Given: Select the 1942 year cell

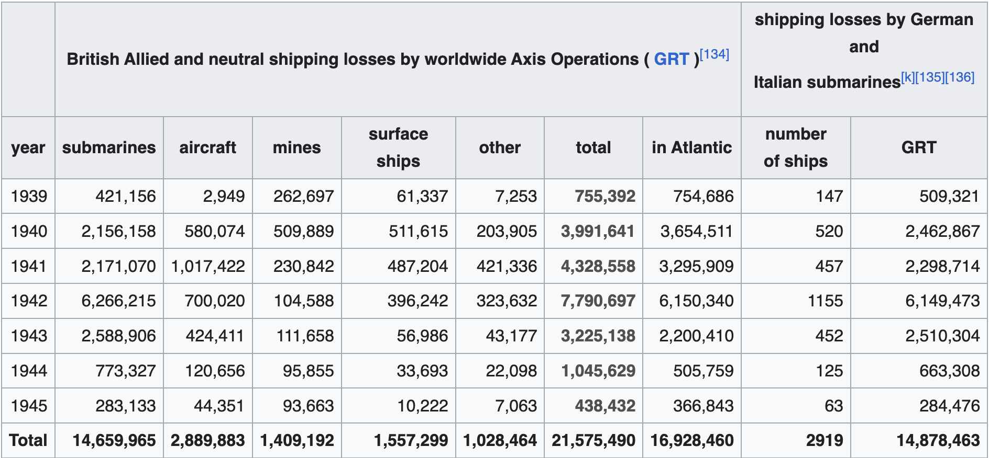Looking at the screenshot, I should point(29,301).
